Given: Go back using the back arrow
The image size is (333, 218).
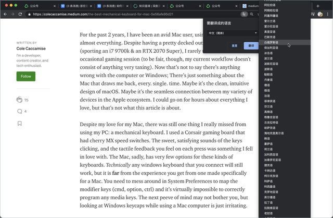Looking at the screenshot, I should tap(5, 14).
